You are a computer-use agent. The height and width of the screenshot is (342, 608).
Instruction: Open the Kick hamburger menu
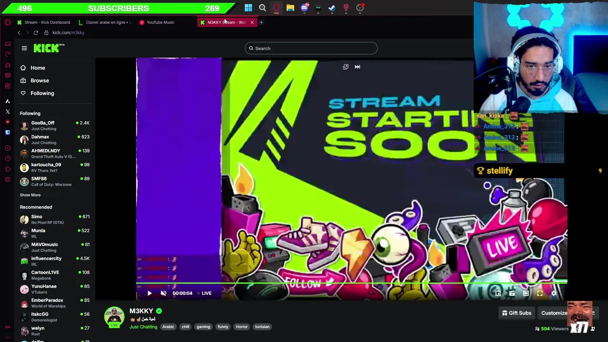coord(24,48)
